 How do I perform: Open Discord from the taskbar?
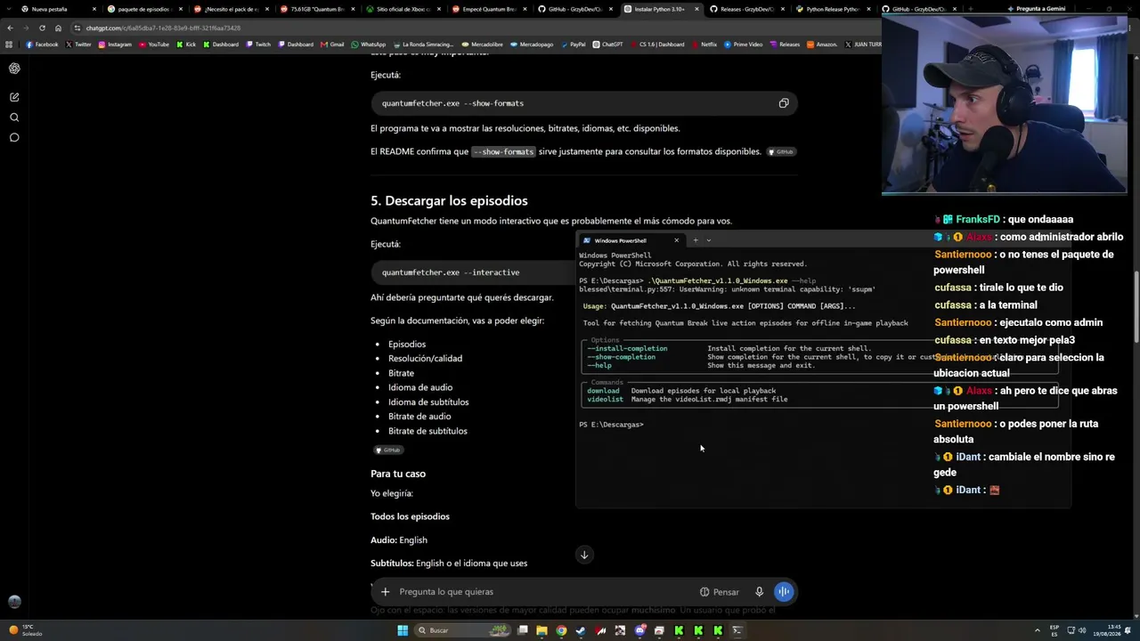639,630
